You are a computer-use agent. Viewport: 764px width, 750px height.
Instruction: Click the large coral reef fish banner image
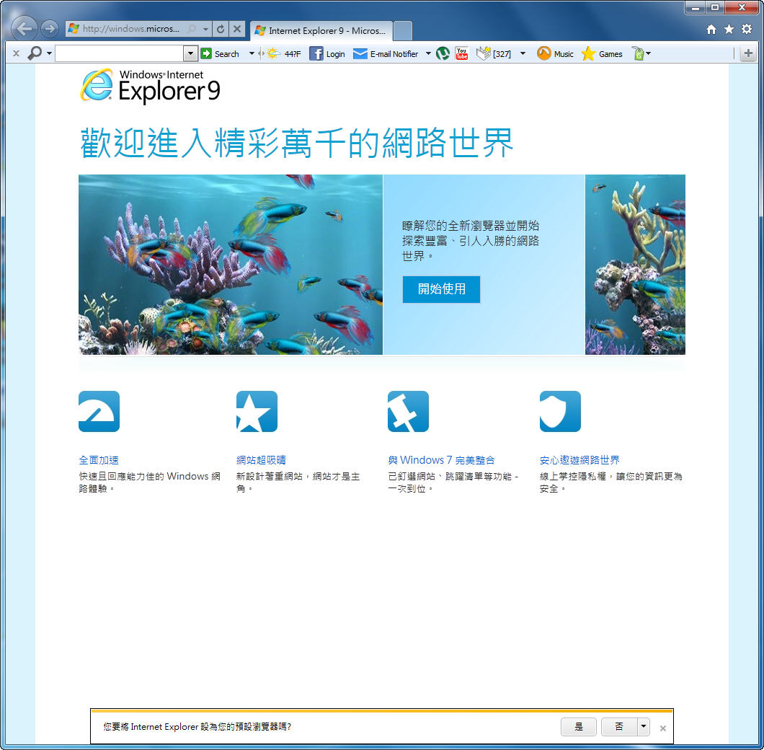[231, 265]
